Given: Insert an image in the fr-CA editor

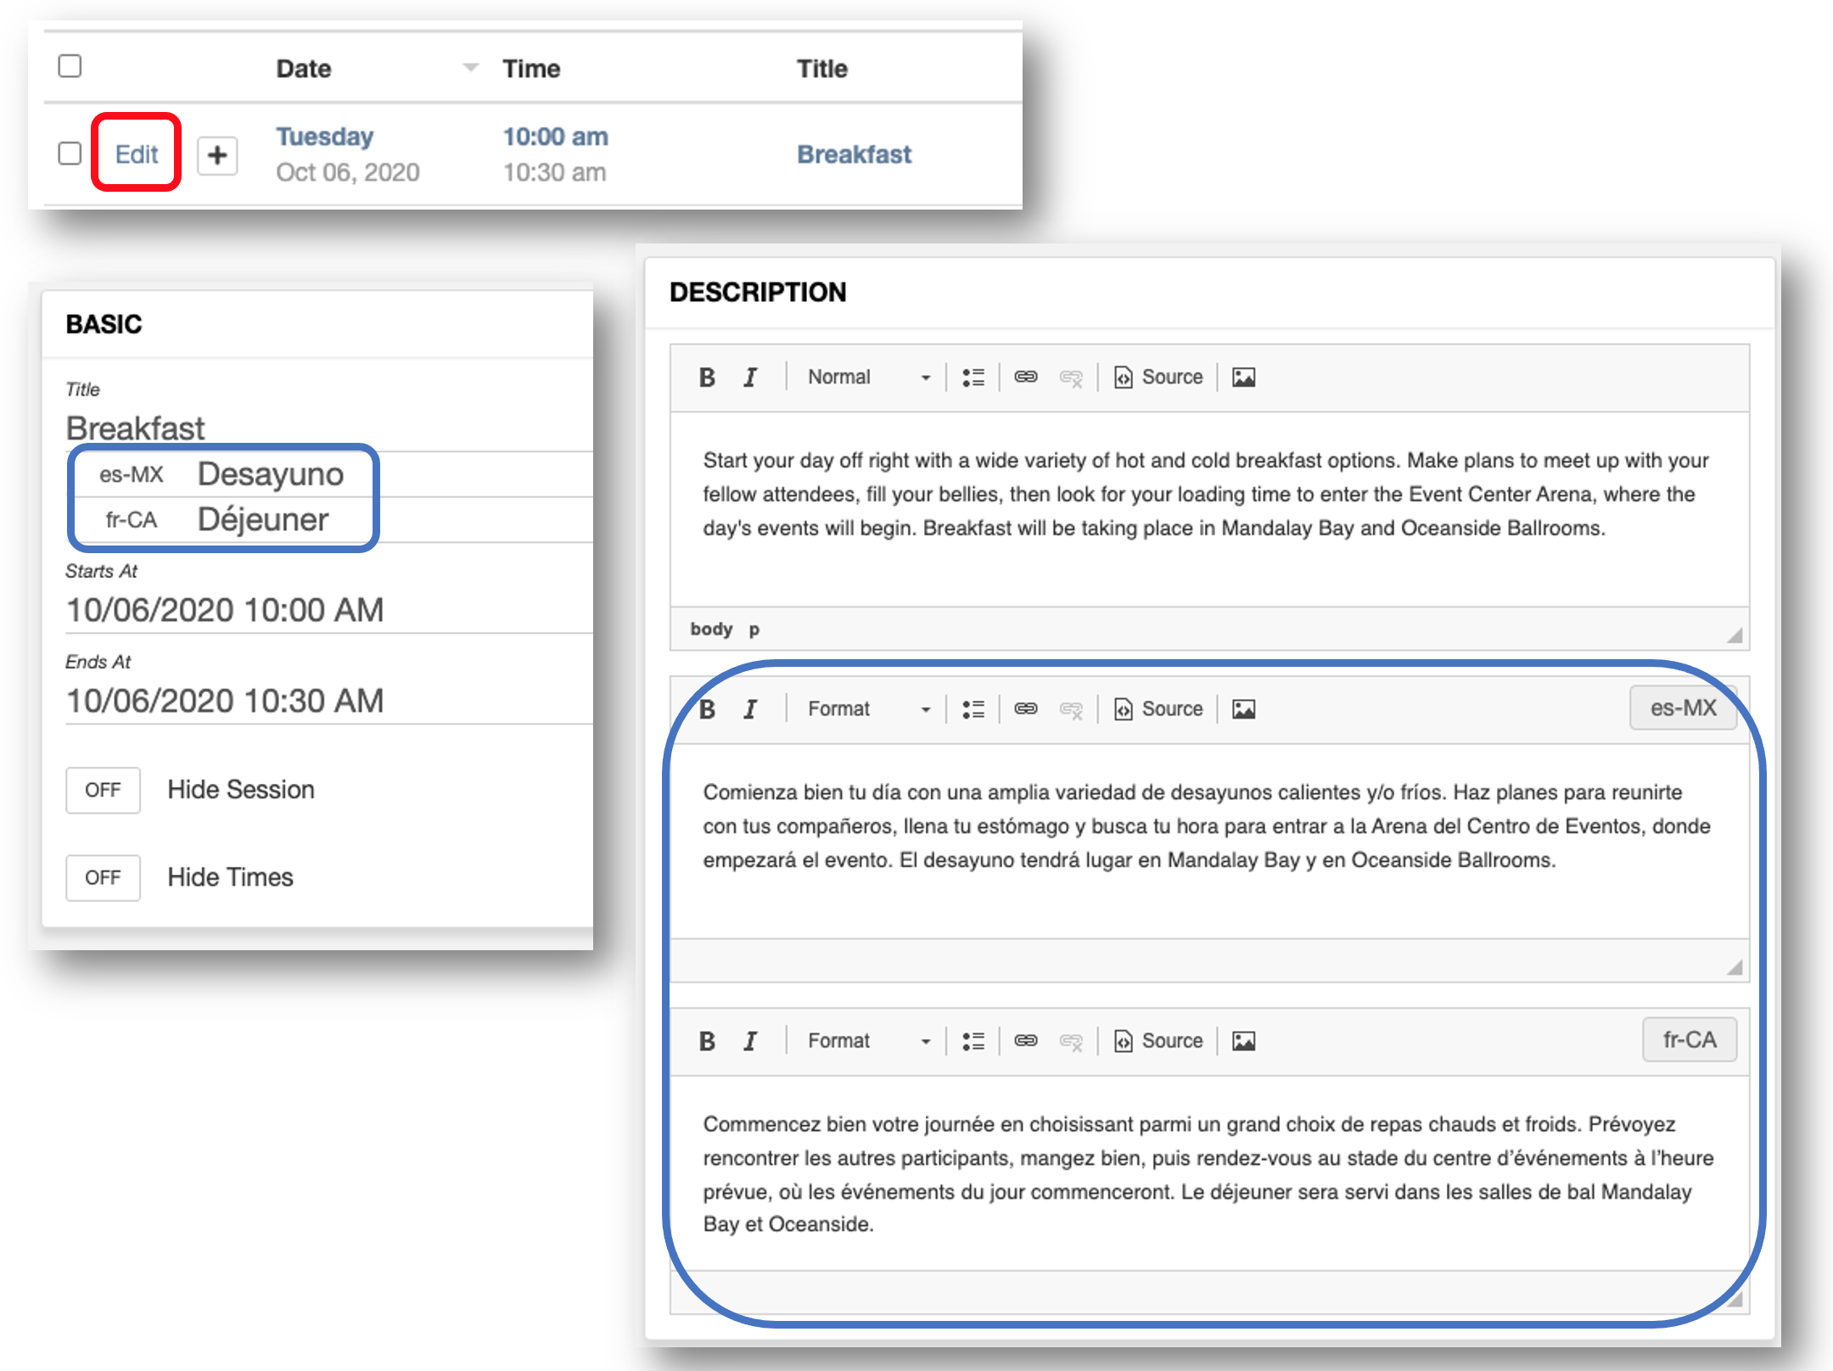Looking at the screenshot, I should pyautogui.click(x=1244, y=1040).
